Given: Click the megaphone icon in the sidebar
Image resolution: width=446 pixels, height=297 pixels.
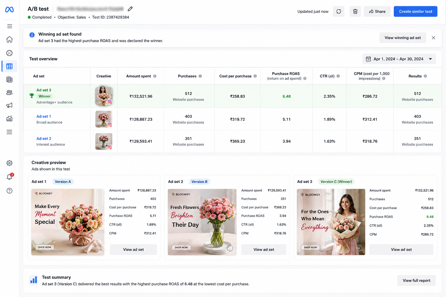Looking at the screenshot, I should point(10,105).
